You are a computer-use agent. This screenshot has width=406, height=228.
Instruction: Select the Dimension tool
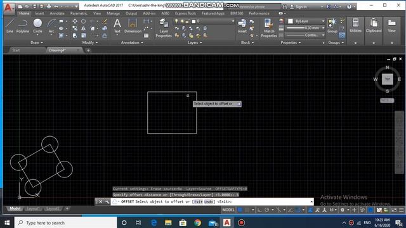[133, 26]
